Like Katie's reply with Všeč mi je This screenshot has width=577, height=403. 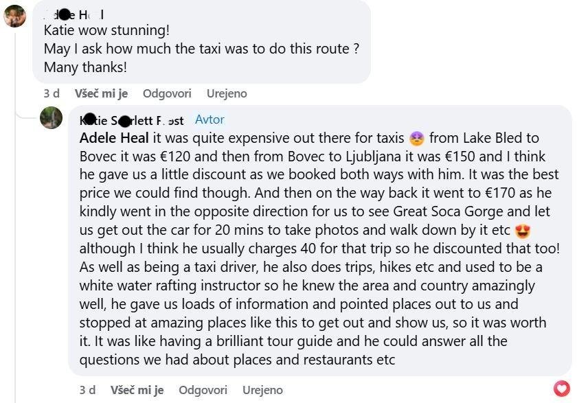(137, 390)
